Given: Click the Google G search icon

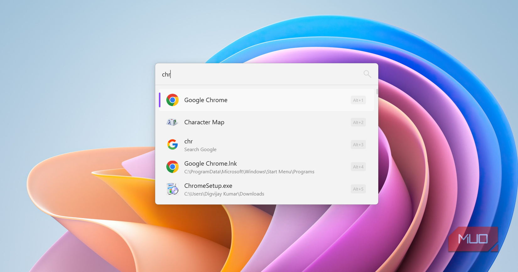Looking at the screenshot, I should (x=172, y=145).
